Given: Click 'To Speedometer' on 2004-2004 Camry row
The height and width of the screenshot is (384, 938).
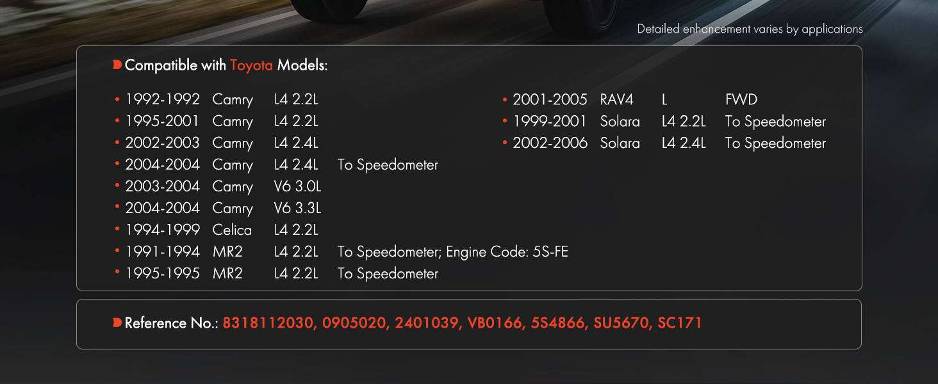Looking at the screenshot, I should point(388,165).
